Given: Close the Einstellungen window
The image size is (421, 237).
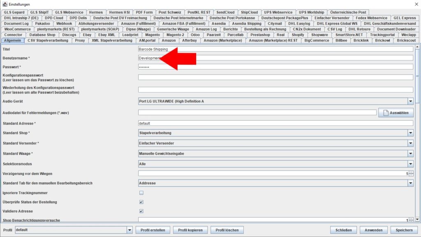Looking at the screenshot, I should tap(416, 4).
